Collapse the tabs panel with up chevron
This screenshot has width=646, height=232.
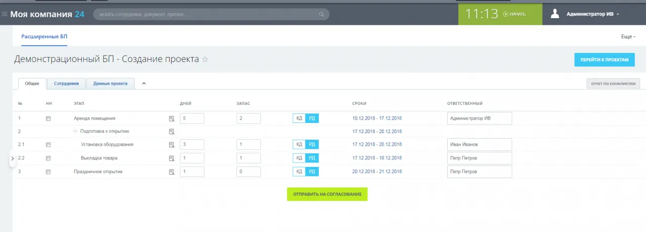point(144,84)
